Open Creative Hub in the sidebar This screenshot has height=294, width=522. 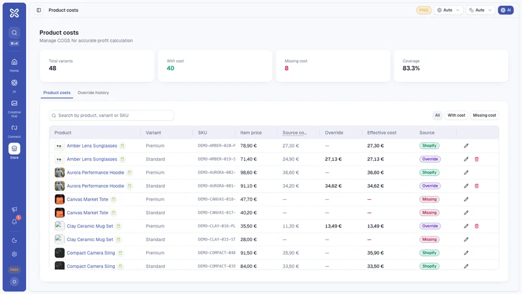(14, 108)
